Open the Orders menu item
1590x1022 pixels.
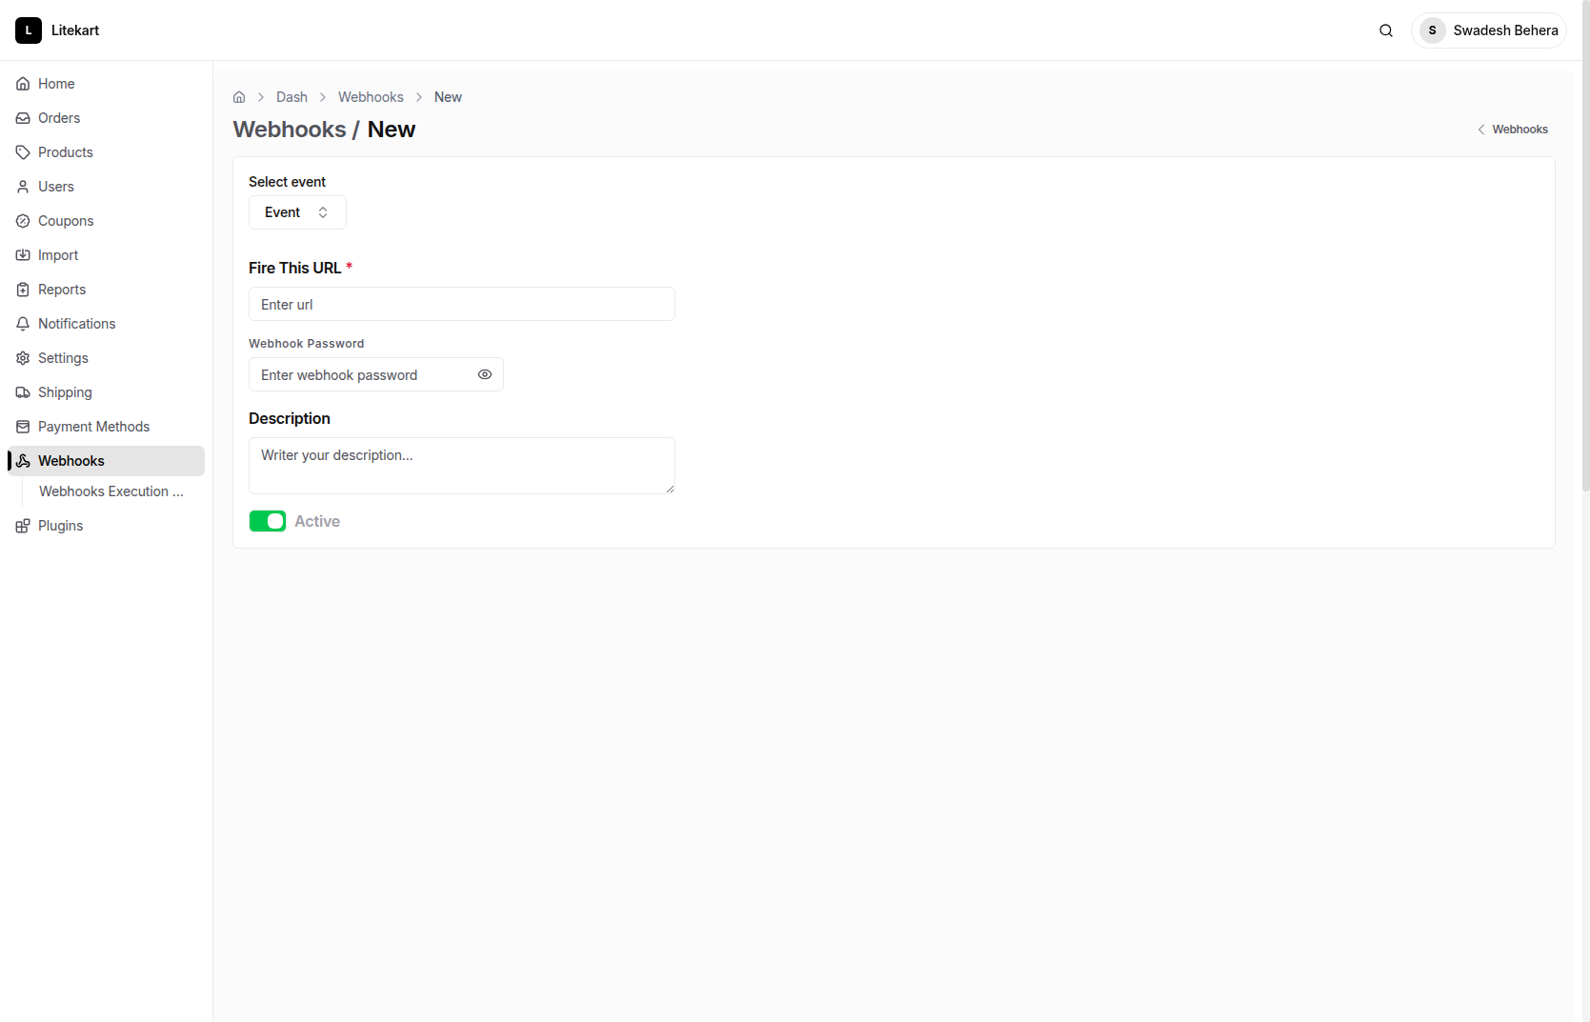pos(106,118)
